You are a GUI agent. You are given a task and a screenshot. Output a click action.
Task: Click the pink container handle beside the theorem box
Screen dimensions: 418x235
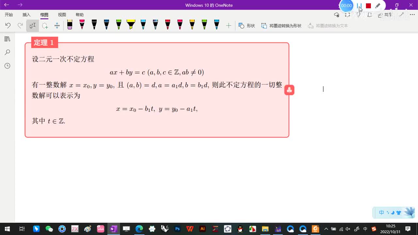(289, 90)
